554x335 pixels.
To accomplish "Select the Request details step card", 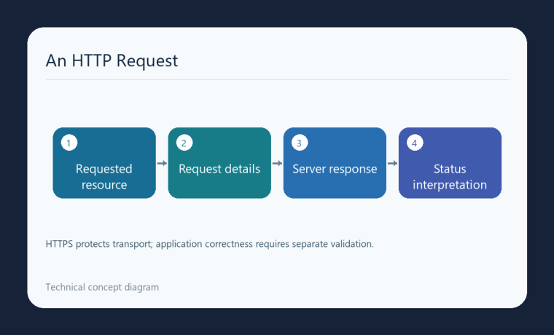I will pyautogui.click(x=219, y=162).
